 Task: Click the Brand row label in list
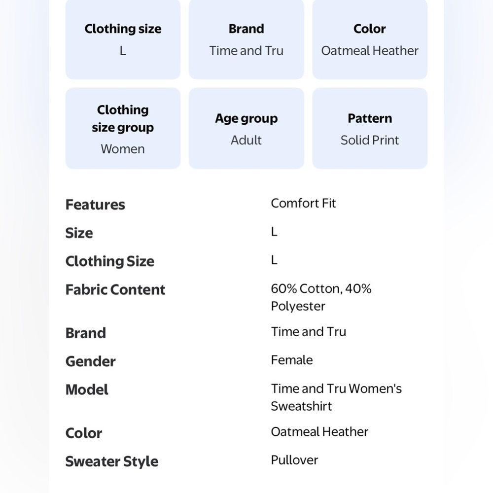(85, 333)
